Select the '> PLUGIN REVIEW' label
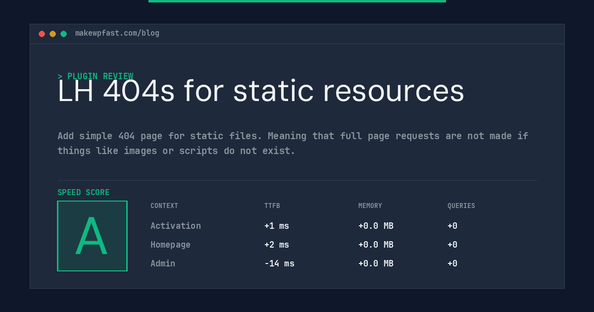This screenshot has width=594, height=312. (x=96, y=76)
